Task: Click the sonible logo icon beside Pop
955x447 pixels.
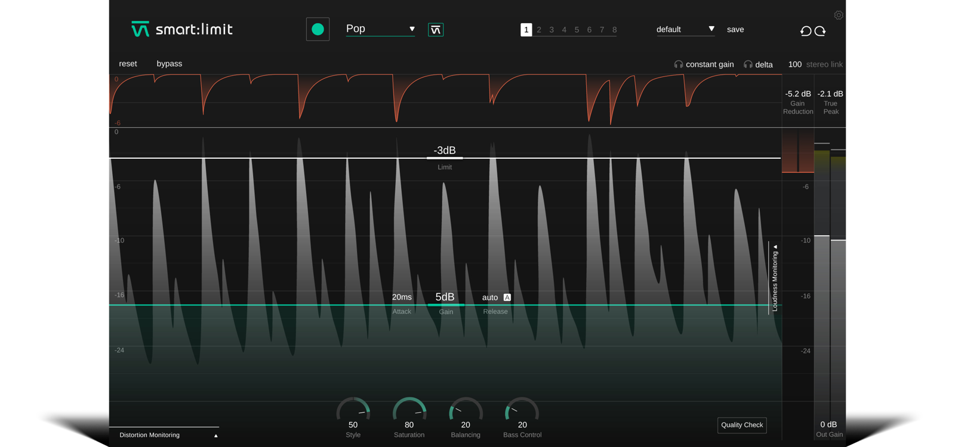Action: click(x=436, y=30)
